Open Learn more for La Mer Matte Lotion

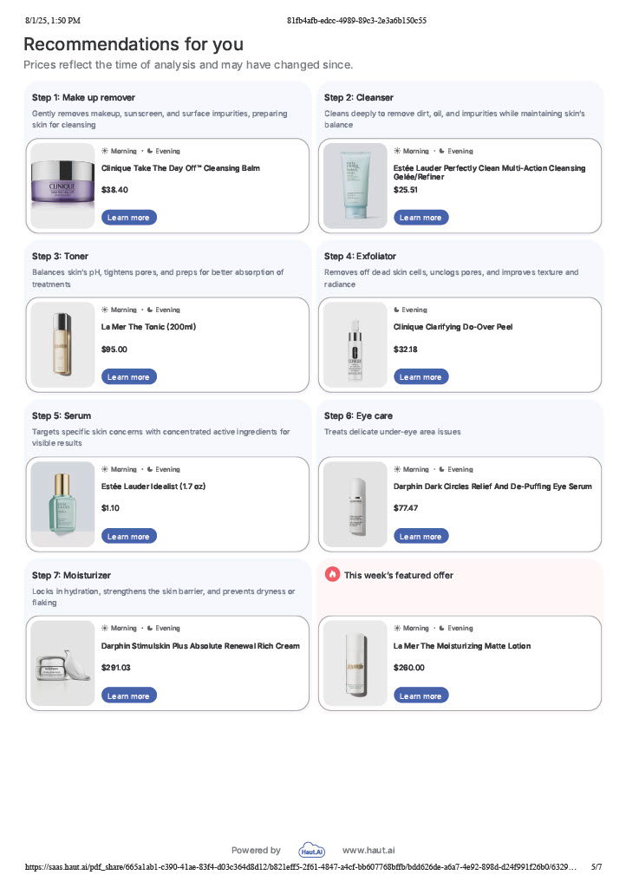[421, 696]
